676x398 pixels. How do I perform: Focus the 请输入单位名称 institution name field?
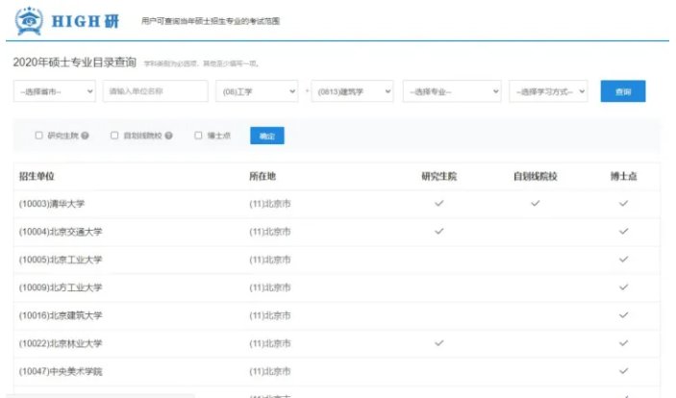click(x=155, y=91)
